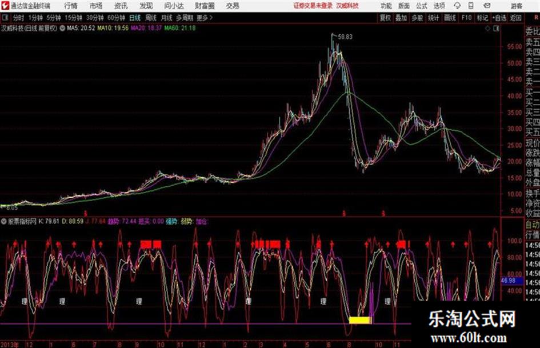Click the D: 80.59 indicator value
The width and height of the screenshot is (540, 348).
pyautogui.click(x=73, y=221)
